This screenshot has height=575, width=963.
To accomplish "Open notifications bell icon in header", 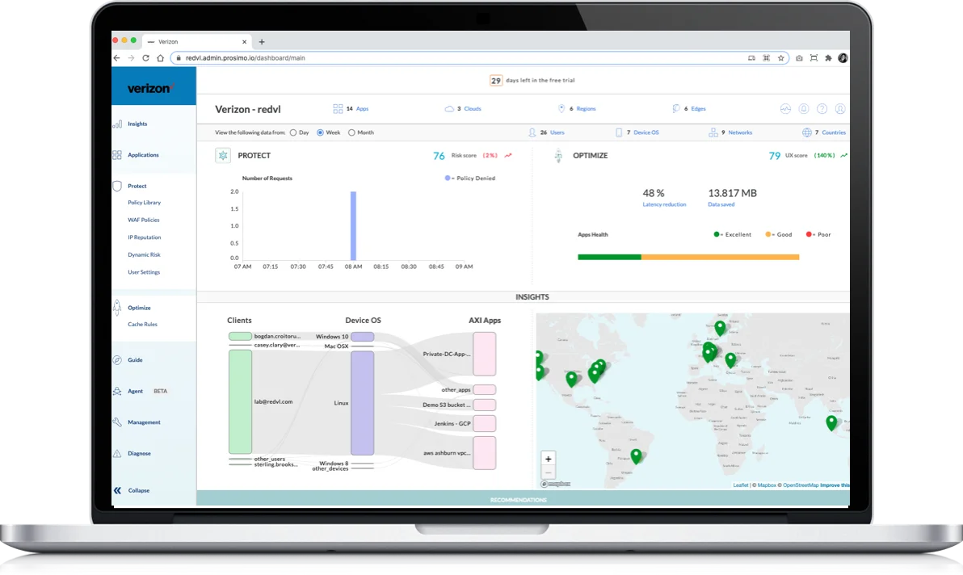I will tap(804, 109).
